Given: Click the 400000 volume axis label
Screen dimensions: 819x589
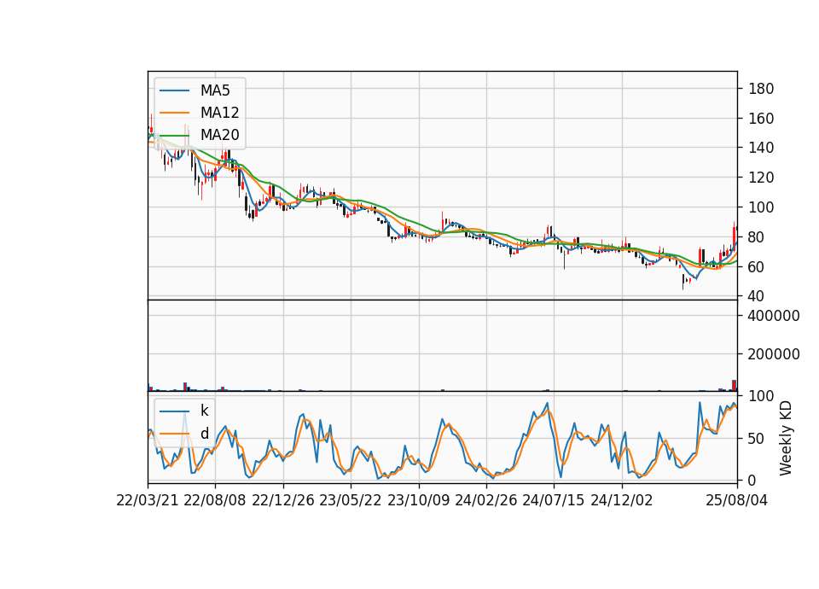Looking at the screenshot, I should (x=774, y=316).
